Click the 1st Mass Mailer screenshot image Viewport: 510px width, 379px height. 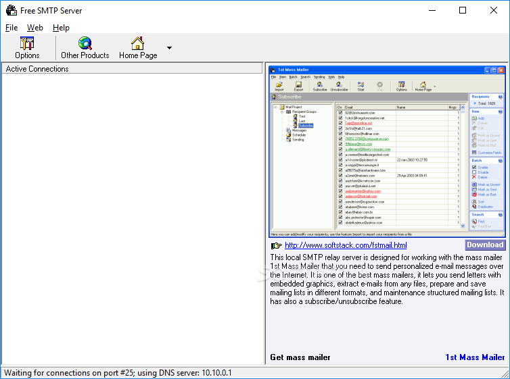click(387, 151)
